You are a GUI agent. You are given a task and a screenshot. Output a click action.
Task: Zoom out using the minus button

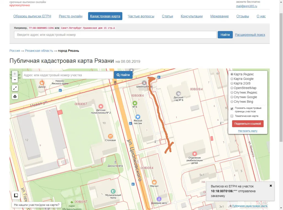(15, 80)
